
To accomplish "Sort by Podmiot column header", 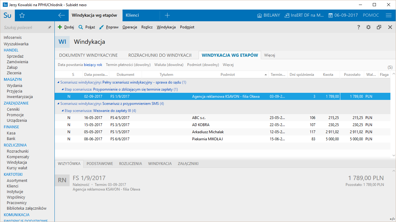I will tap(228, 75).
